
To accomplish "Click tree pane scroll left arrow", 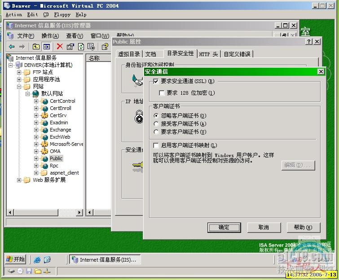I will (10, 213).
